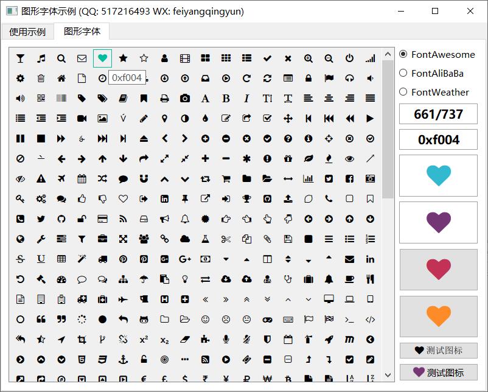Click the envelope mail icon

pyautogui.click(x=82, y=58)
